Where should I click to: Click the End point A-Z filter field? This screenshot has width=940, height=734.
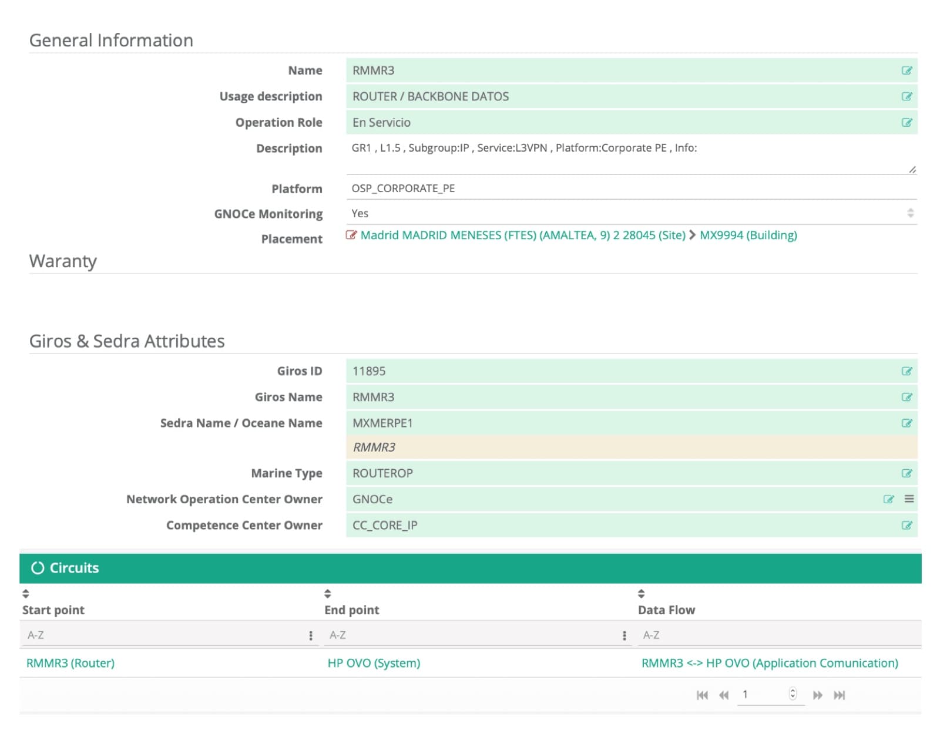[473, 635]
